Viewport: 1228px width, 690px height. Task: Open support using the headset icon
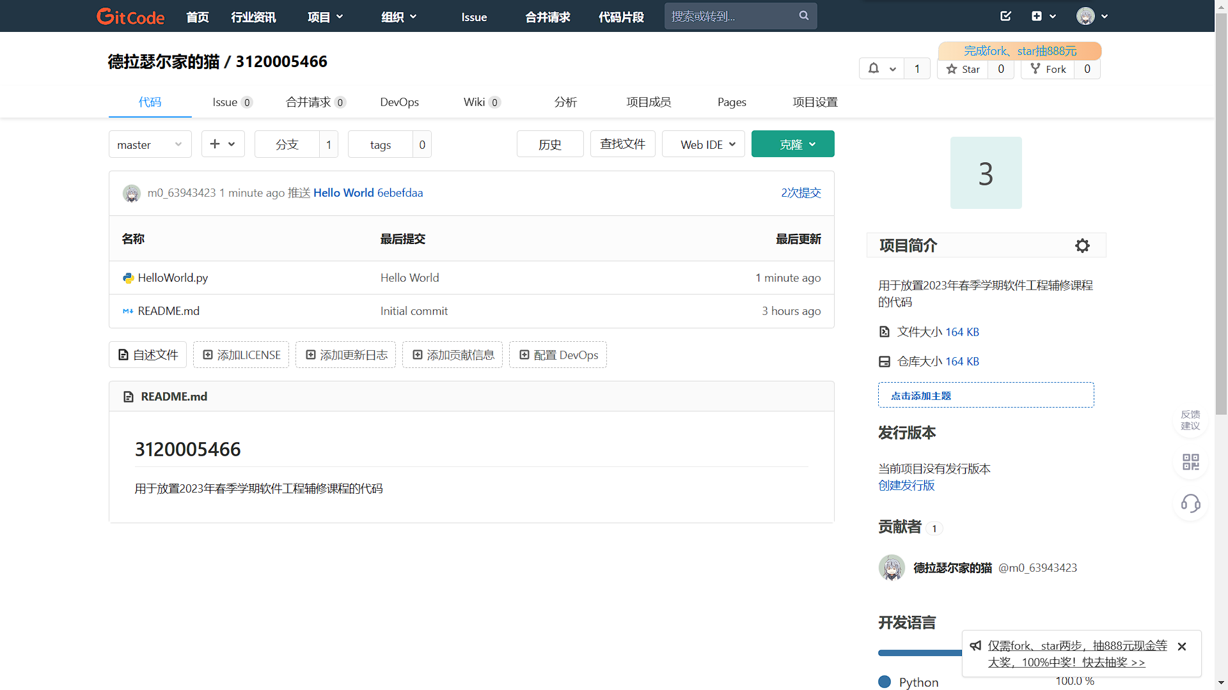pyautogui.click(x=1190, y=503)
